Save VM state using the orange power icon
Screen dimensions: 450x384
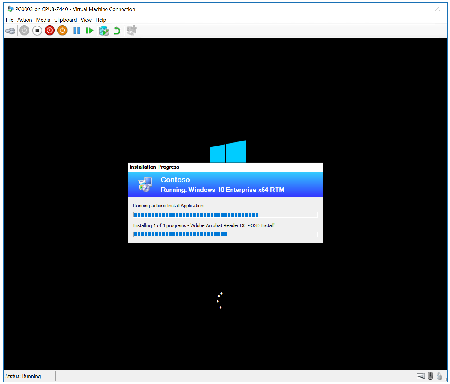click(62, 31)
